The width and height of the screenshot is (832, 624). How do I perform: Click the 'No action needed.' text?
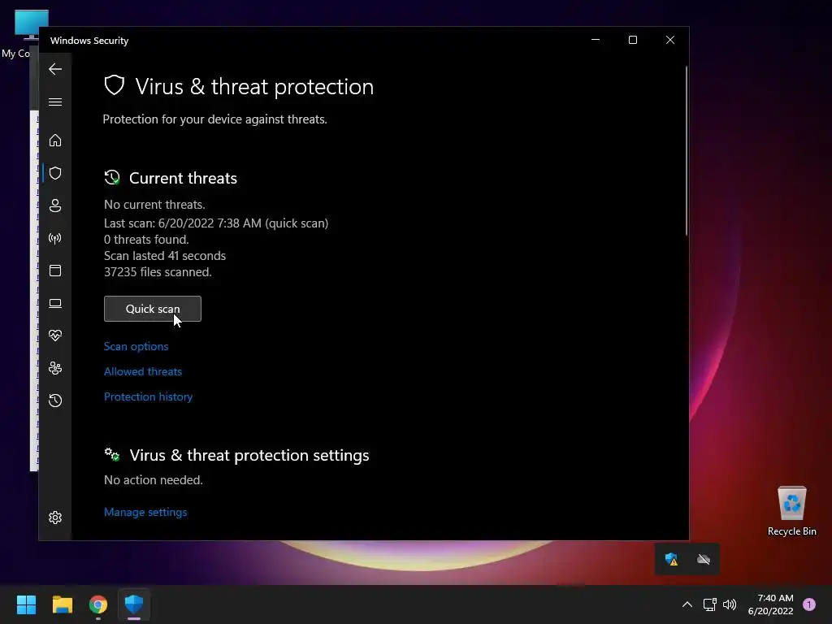coord(154,479)
